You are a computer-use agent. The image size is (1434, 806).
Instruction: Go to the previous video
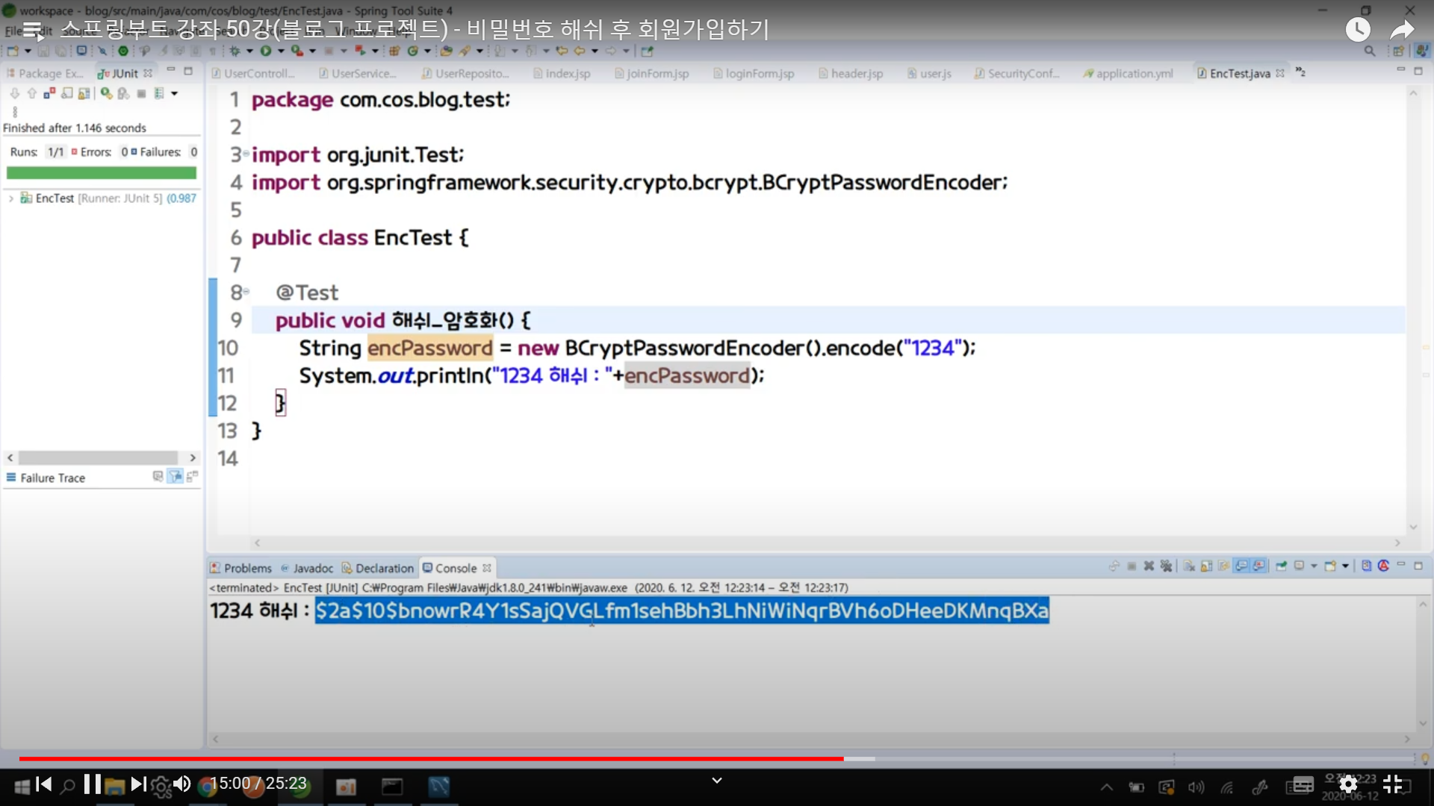[44, 784]
